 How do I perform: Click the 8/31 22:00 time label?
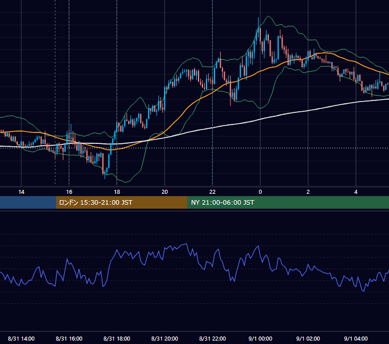pos(213,338)
